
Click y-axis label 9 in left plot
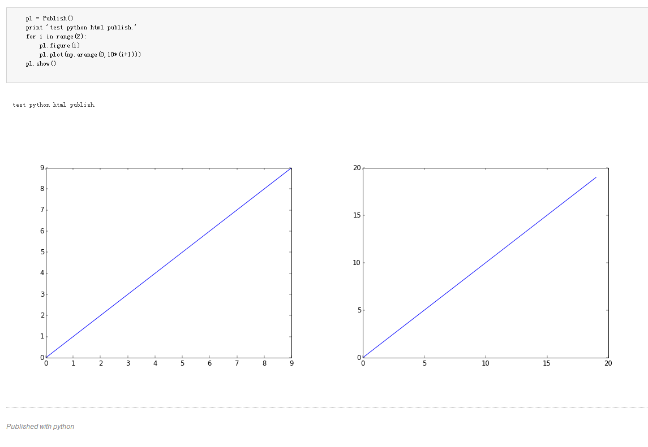42,168
